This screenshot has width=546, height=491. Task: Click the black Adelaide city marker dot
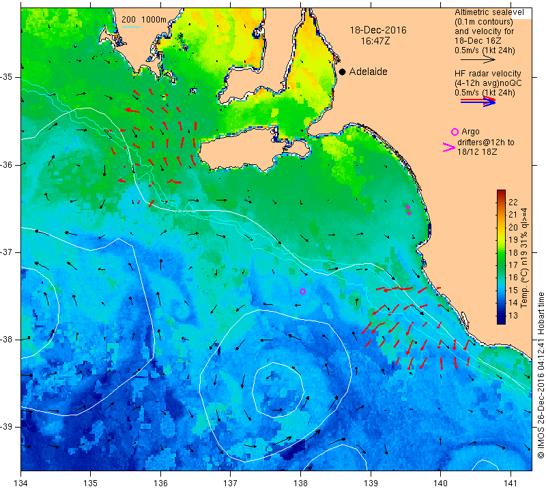[x=343, y=72]
